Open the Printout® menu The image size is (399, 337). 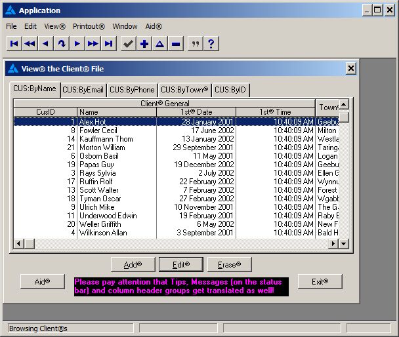[x=89, y=26]
